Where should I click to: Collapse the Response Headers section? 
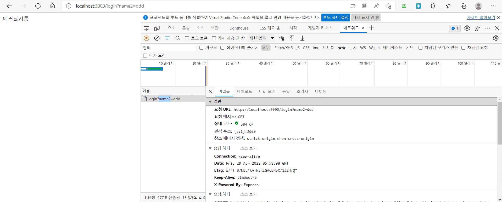coord(210,148)
